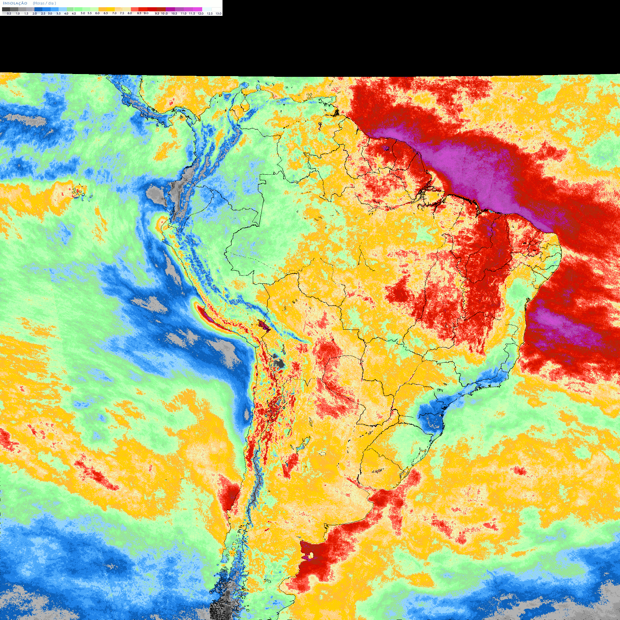The height and width of the screenshot is (620, 620).
Task: Click the '4.0' legend value
Action: point(66,13)
